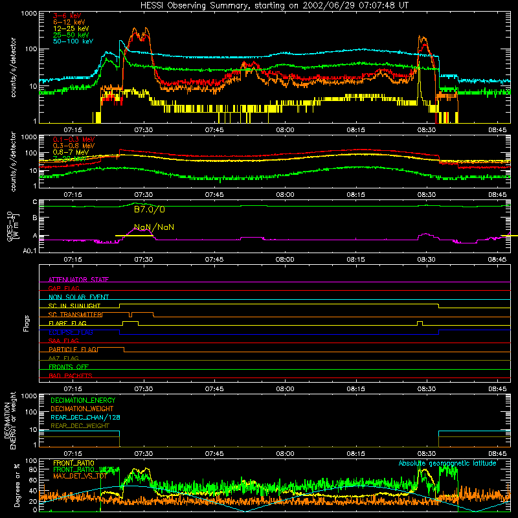Screen dimensions: 518x518
Task: Select the DECIMATION_WEIGHT legend label
Action: tap(82, 409)
